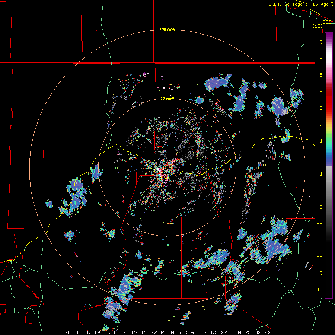This screenshot has width=335, height=335.
Task: Click the scale label -5
Action: pos(320,240)
